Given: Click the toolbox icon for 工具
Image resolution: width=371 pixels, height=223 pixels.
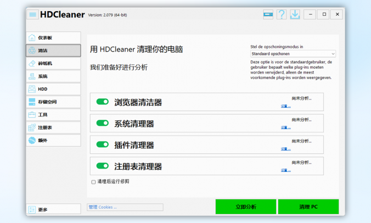Looking at the screenshot, I should (32, 115).
